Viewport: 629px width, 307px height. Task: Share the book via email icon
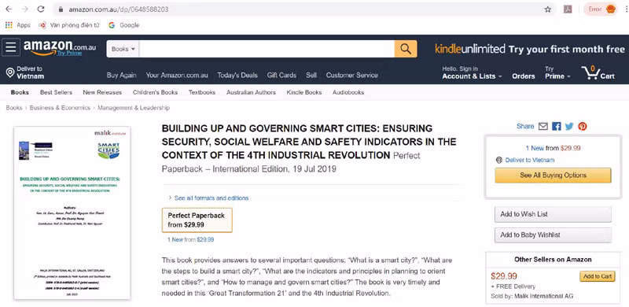[x=543, y=126]
